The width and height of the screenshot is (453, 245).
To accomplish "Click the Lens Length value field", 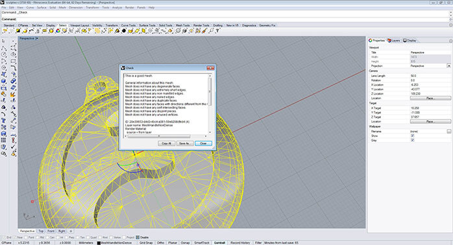I will 430,76.
